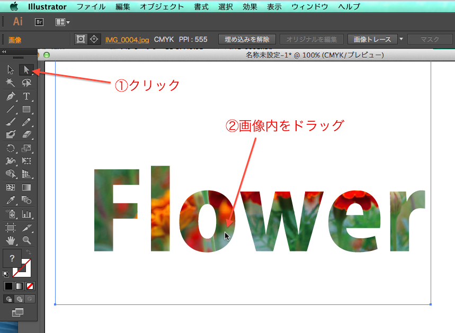This screenshot has height=333, width=455.
Task: Choose the Magic Wand tool
Action: (x=10, y=83)
